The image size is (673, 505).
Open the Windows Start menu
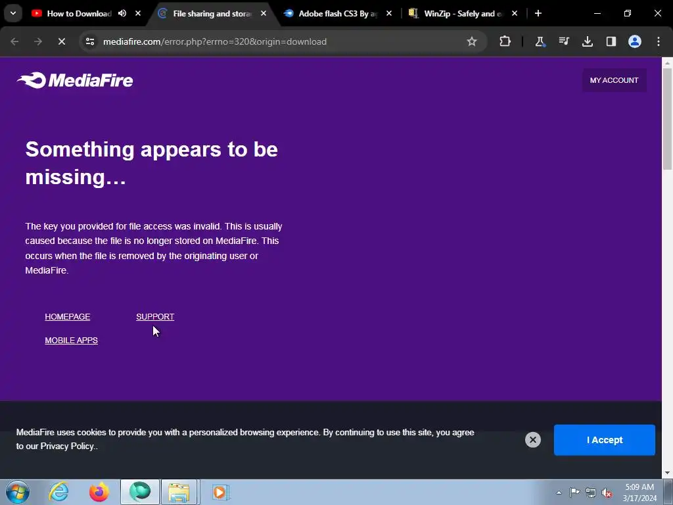18,492
